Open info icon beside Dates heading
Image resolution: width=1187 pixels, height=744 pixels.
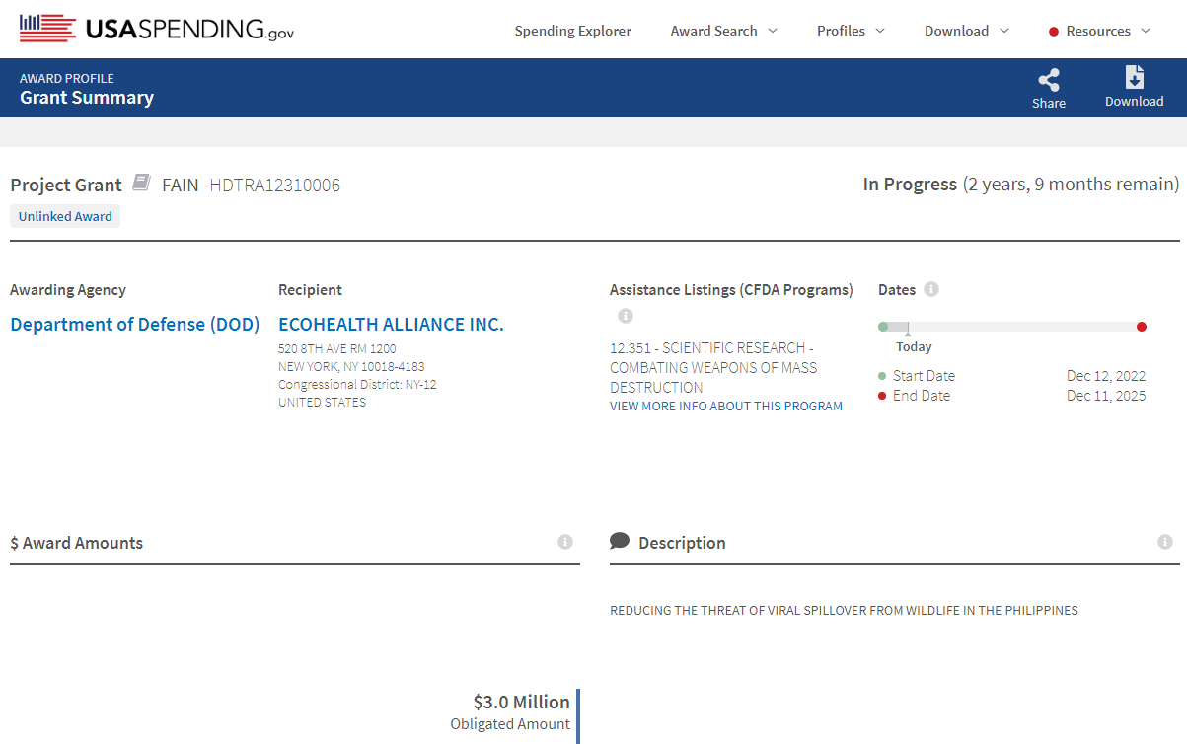coord(931,289)
